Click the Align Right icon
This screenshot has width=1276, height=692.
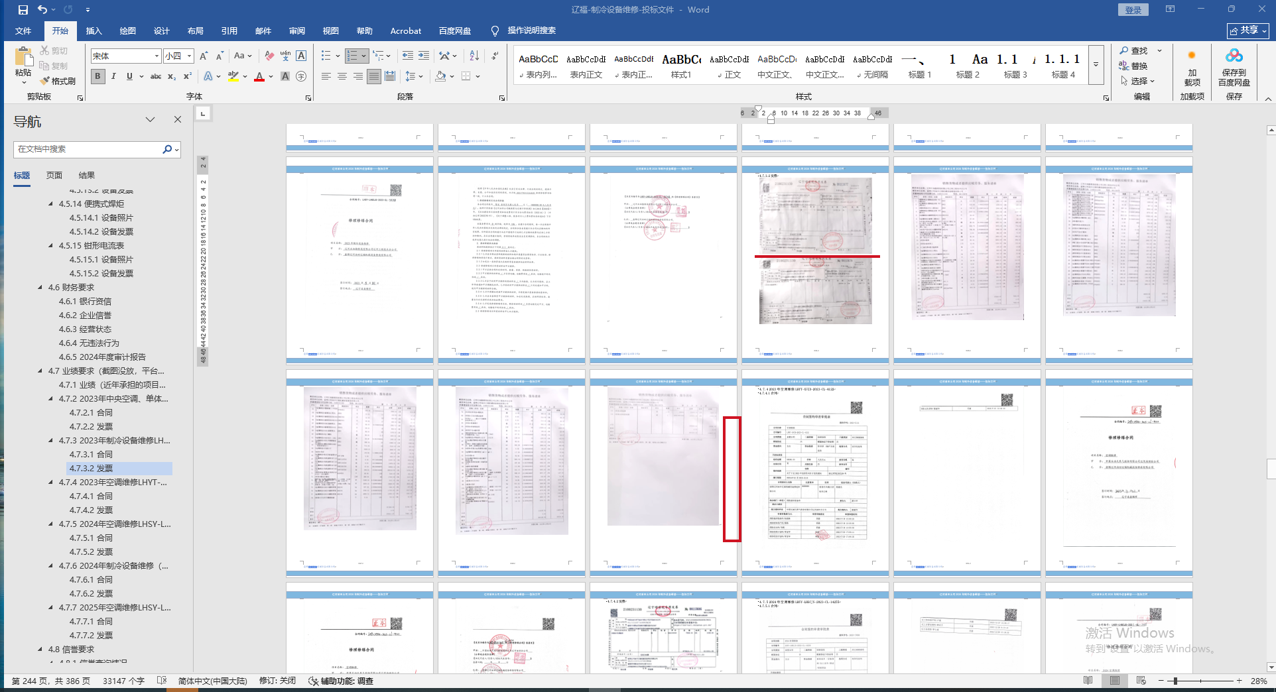358,77
